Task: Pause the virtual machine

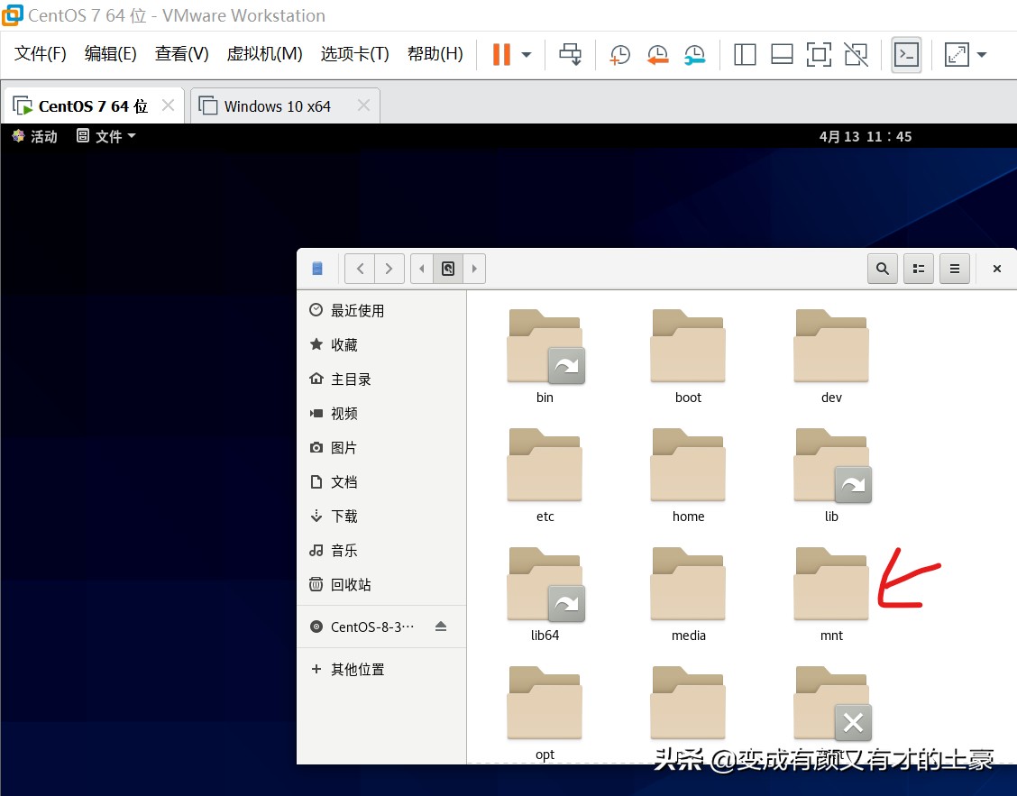Action: click(x=501, y=54)
